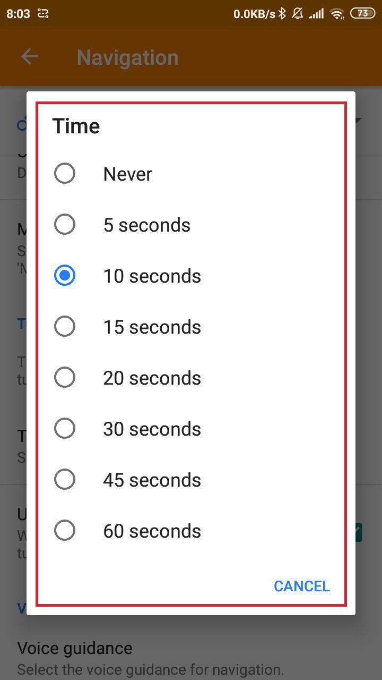This screenshot has width=382, height=680.
Task: Select the 10 seconds radio button
Action: (x=65, y=276)
